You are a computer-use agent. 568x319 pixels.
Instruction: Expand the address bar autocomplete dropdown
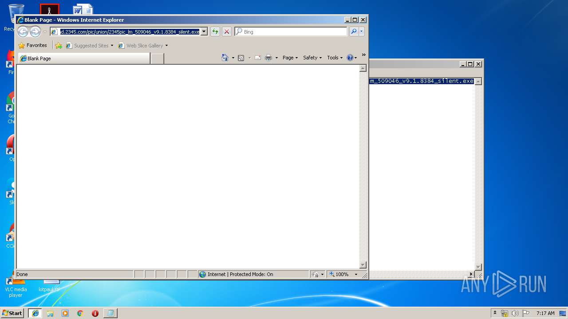(x=204, y=32)
